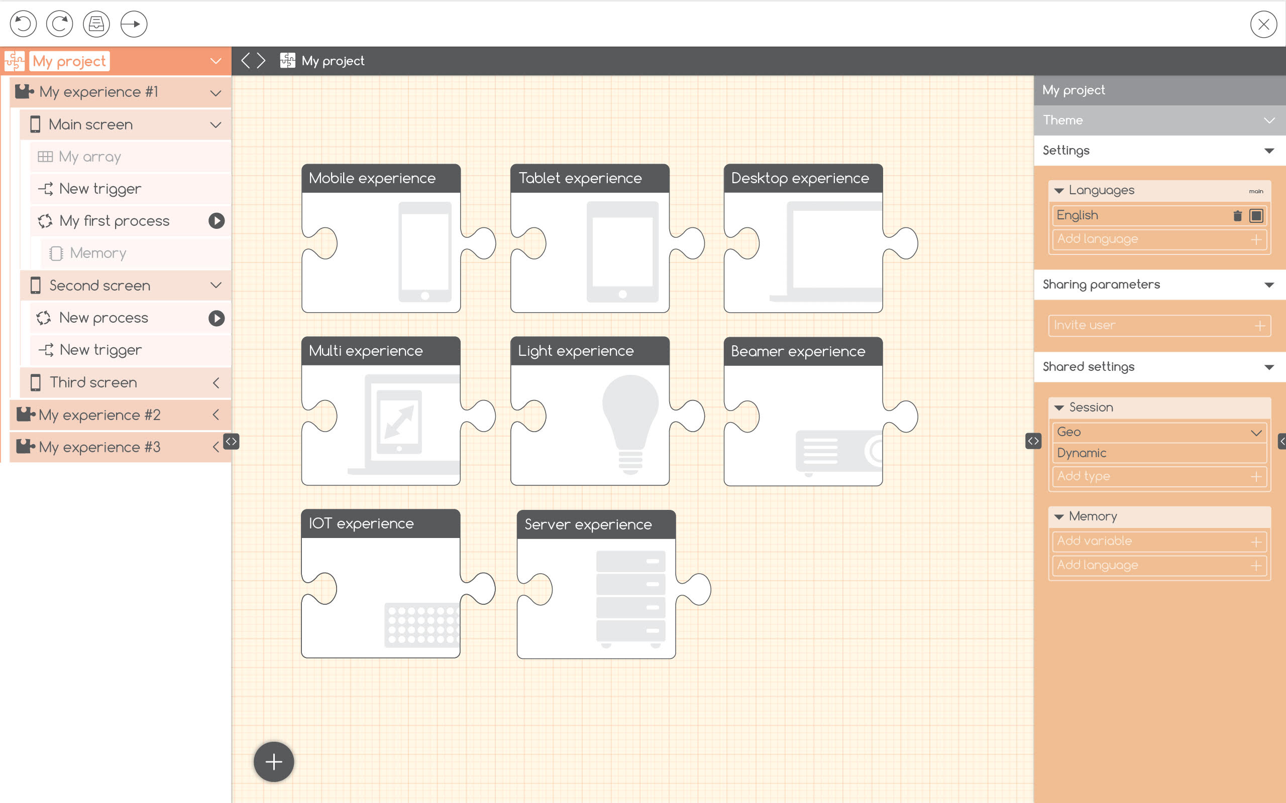The image size is (1286, 803).
Task: Collapse the Session section triangle
Action: [1058, 408]
